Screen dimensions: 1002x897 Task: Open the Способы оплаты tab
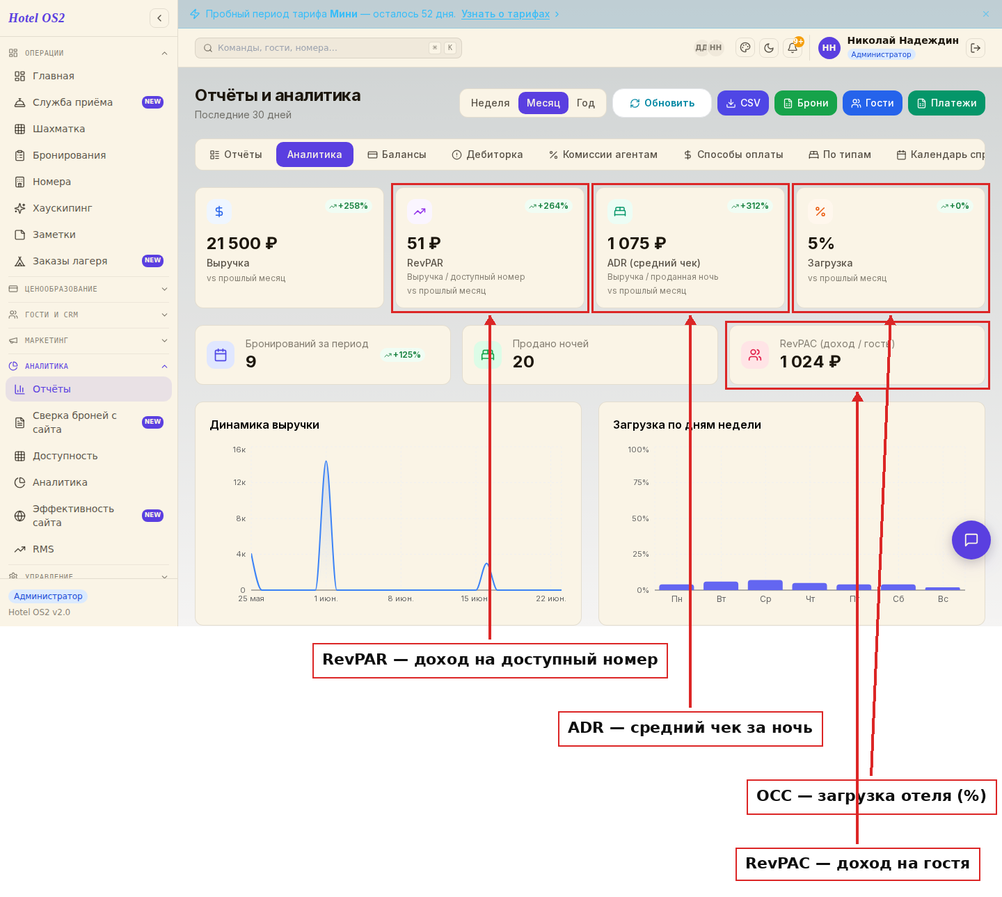pyautogui.click(x=733, y=154)
